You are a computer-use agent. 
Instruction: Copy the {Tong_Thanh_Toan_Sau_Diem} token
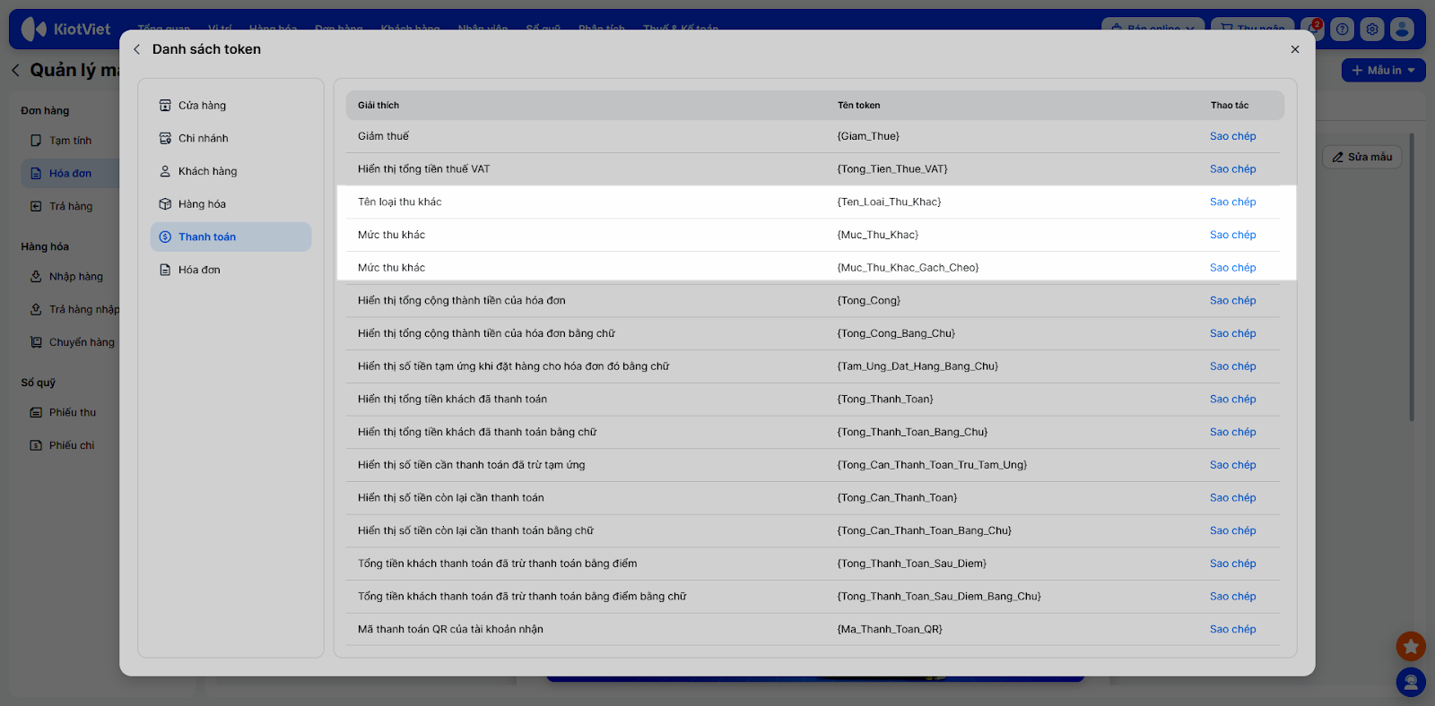[x=1232, y=564]
